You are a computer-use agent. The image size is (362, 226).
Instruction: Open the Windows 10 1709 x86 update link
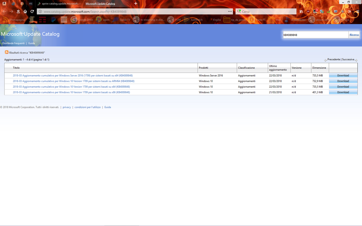pos(71,92)
